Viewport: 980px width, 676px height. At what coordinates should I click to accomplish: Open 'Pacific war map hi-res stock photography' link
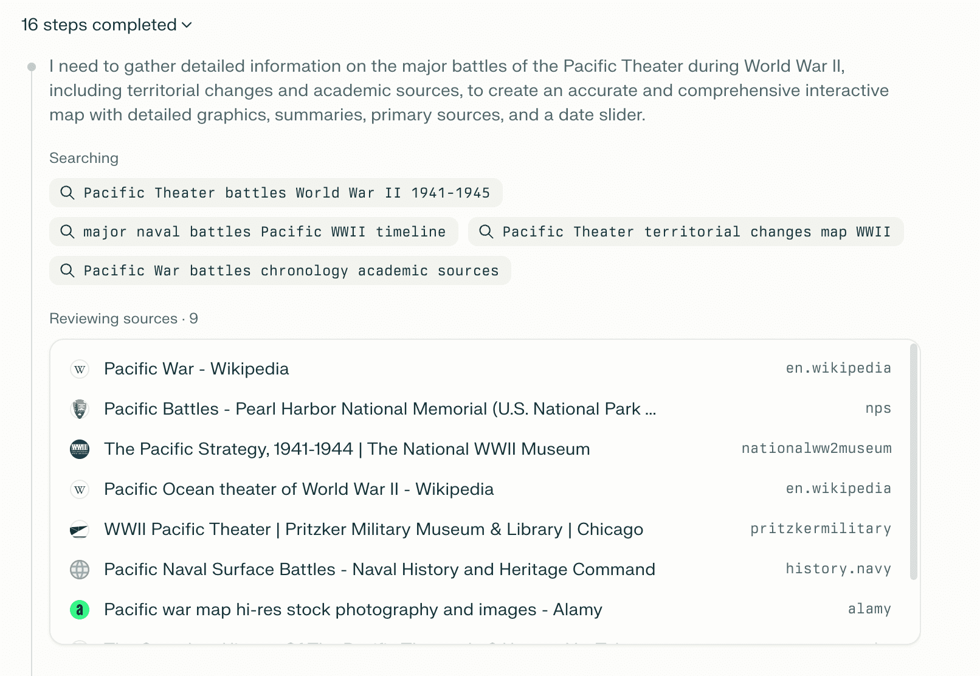click(353, 610)
